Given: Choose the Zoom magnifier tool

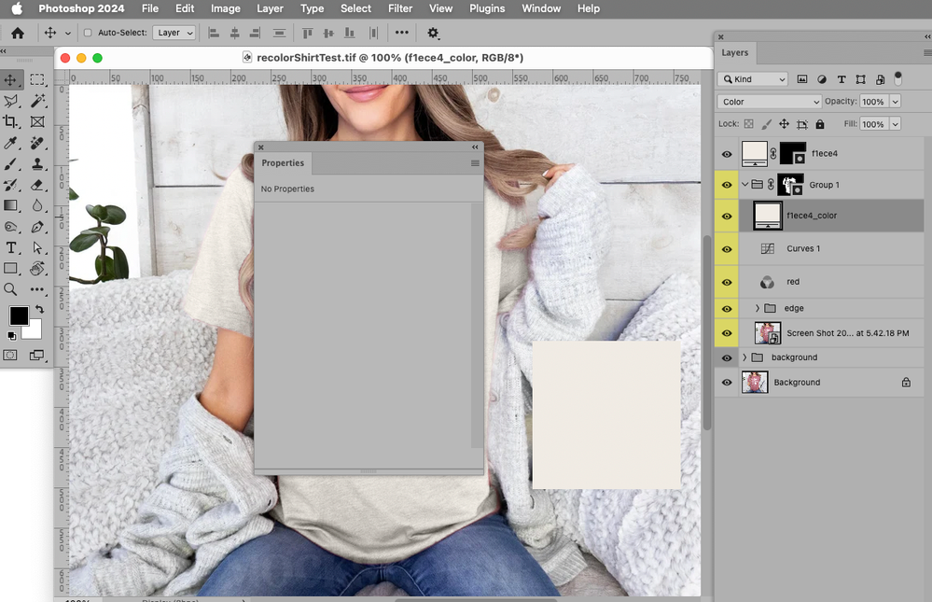Looking at the screenshot, I should 11,289.
